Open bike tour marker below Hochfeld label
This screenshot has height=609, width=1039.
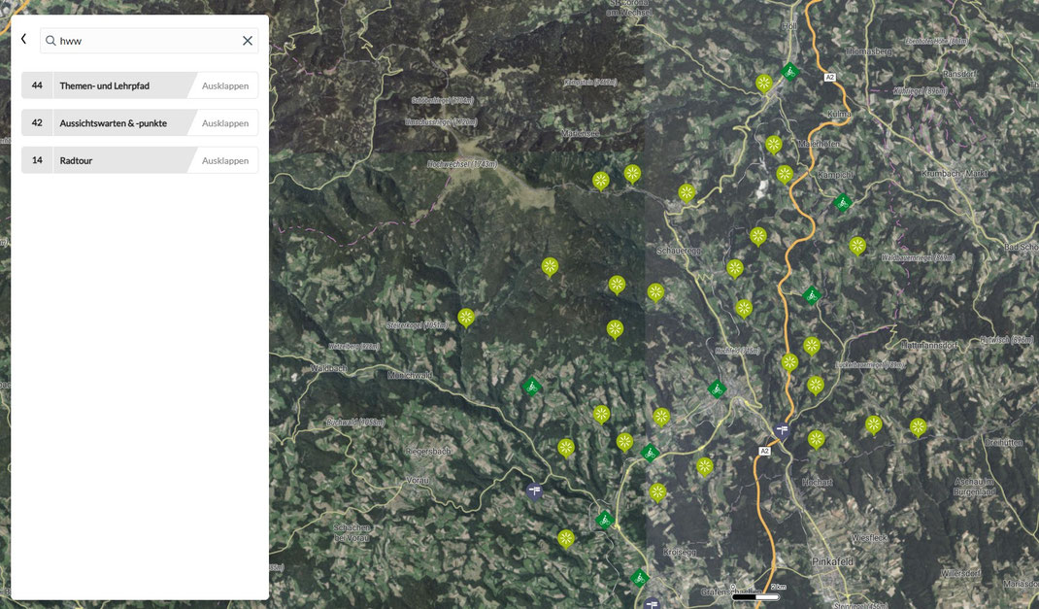point(717,389)
